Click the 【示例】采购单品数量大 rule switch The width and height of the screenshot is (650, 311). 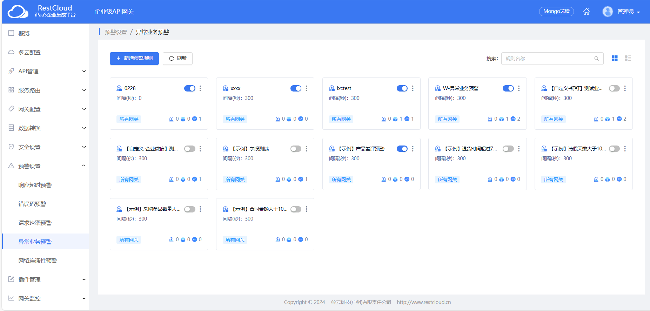pos(190,209)
